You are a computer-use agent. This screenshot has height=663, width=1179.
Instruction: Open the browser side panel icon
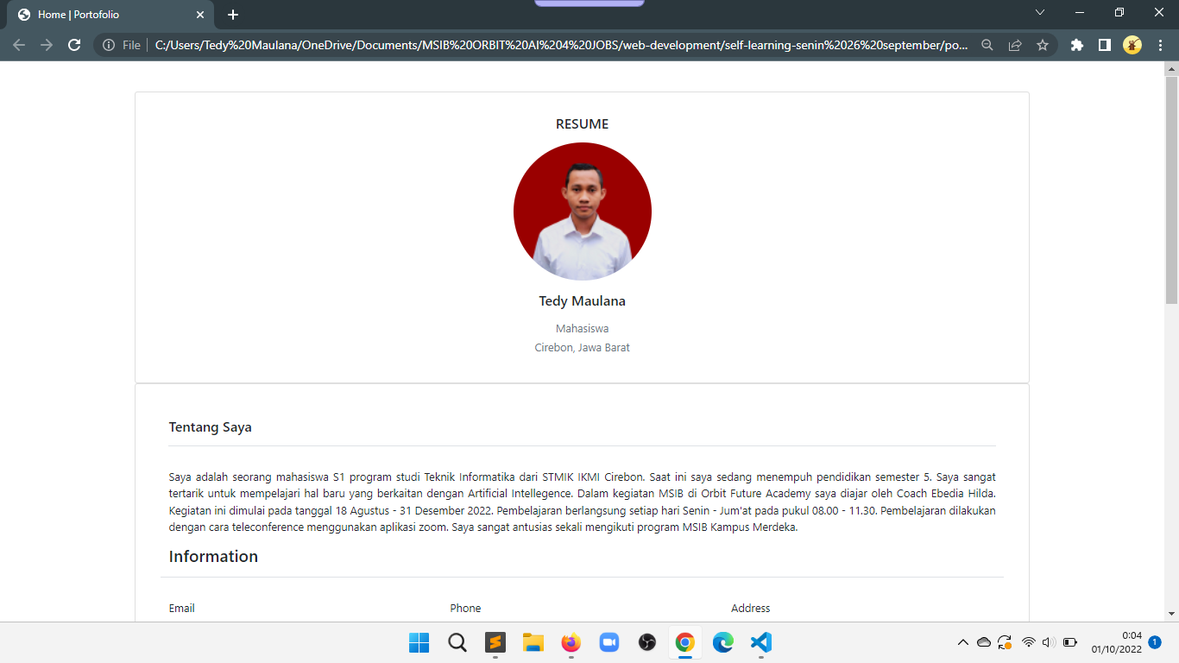1106,44
